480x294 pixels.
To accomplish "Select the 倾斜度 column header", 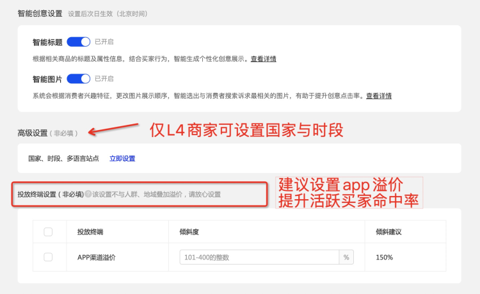I will click(190, 232).
